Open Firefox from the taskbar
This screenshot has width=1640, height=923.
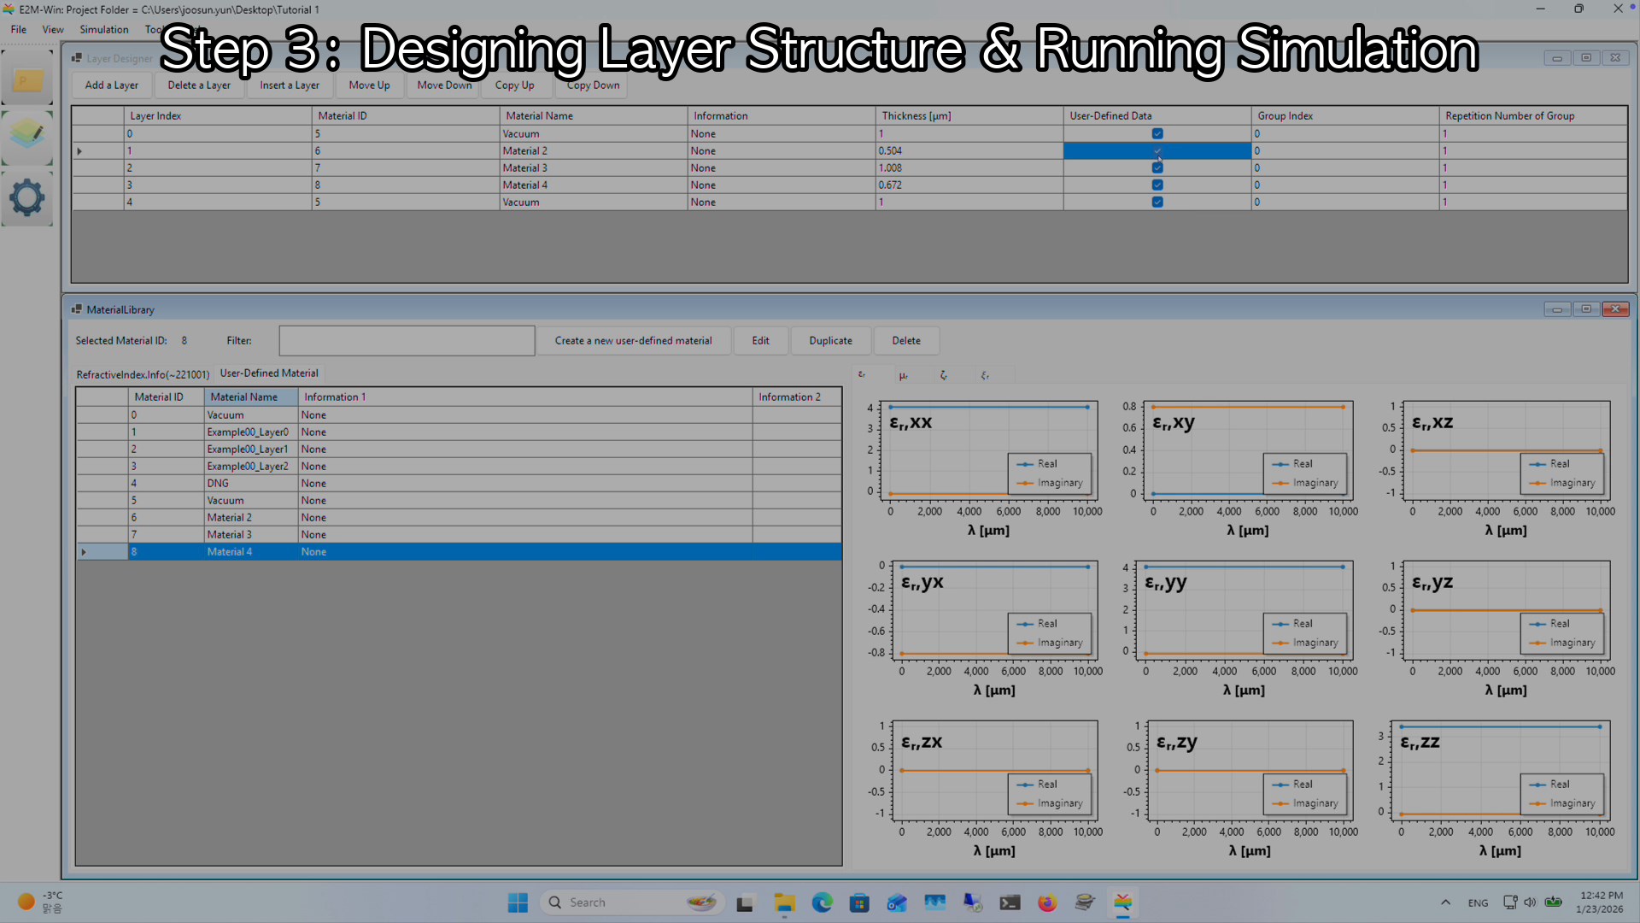[x=1047, y=902]
